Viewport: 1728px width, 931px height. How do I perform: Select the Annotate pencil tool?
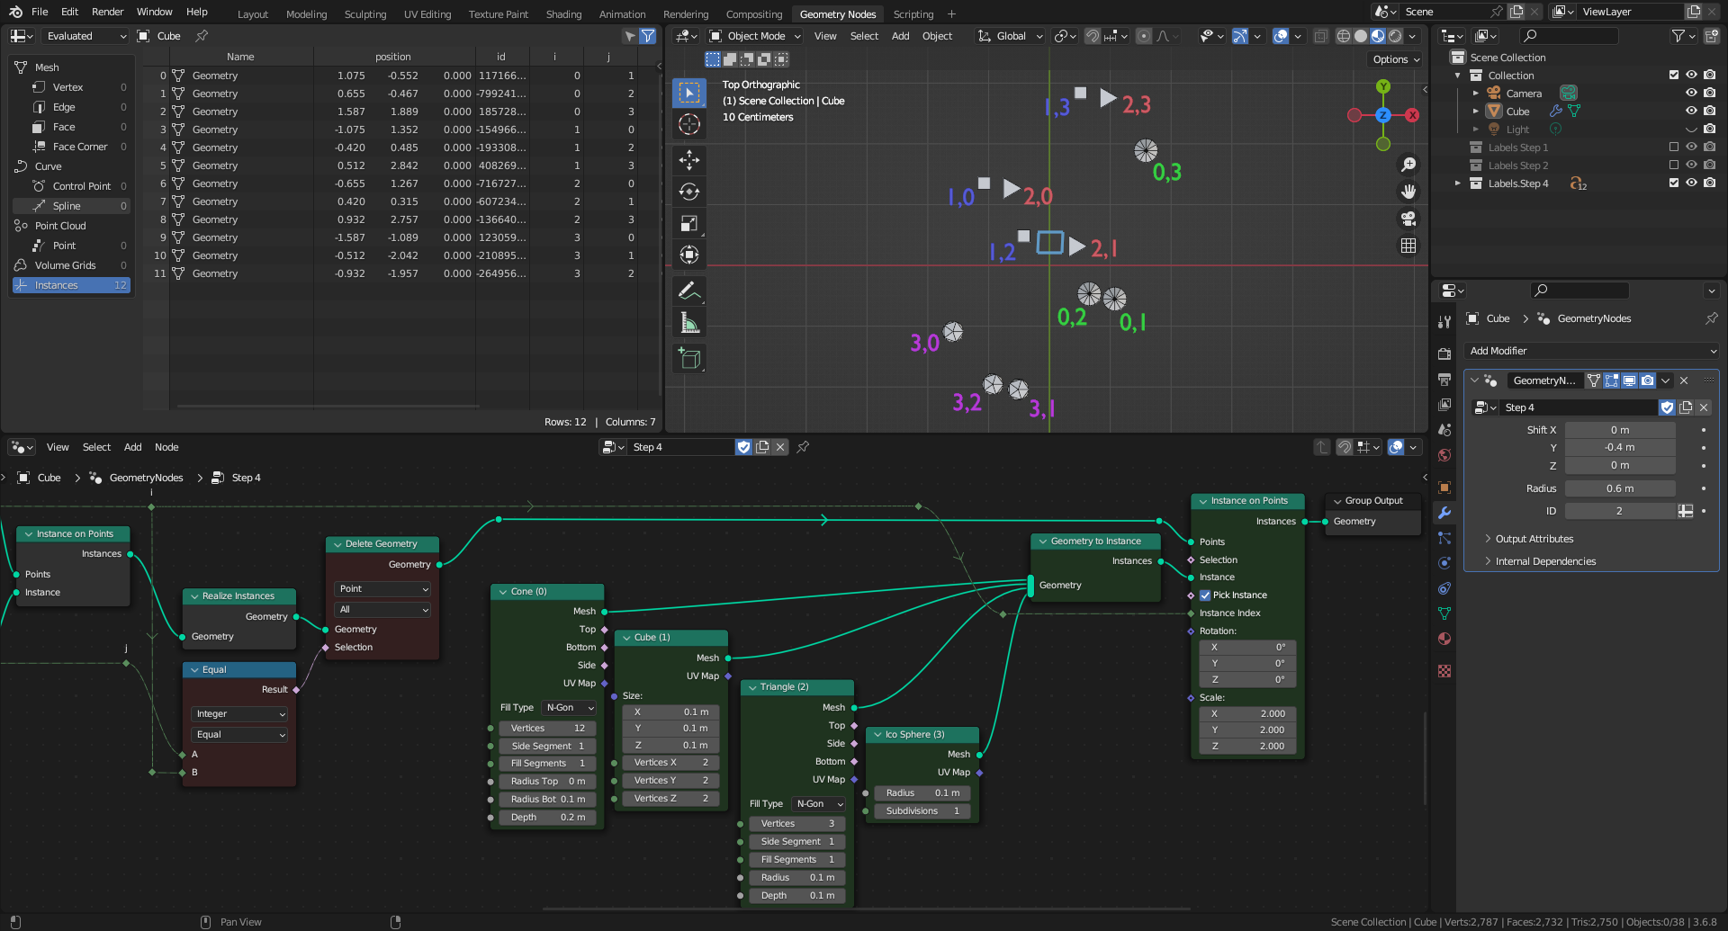coord(689,291)
